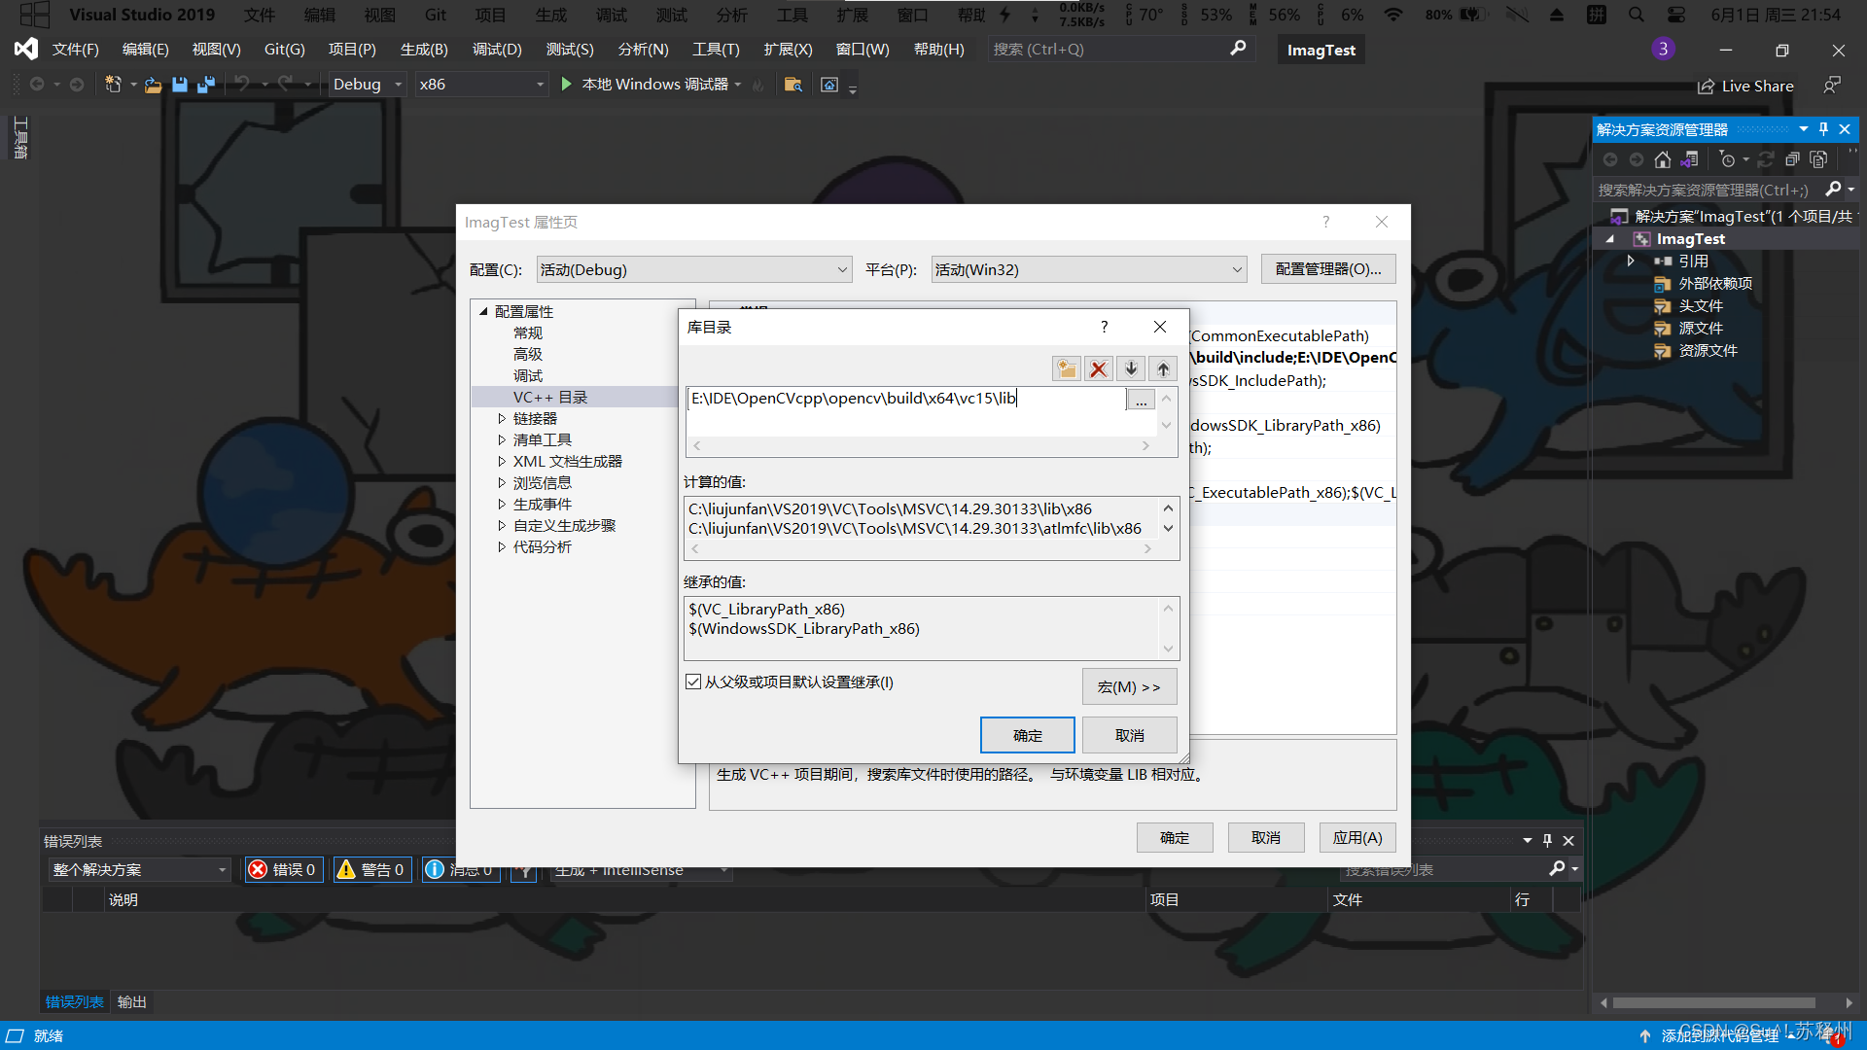Click the undo toolbar icon

tap(242, 85)
